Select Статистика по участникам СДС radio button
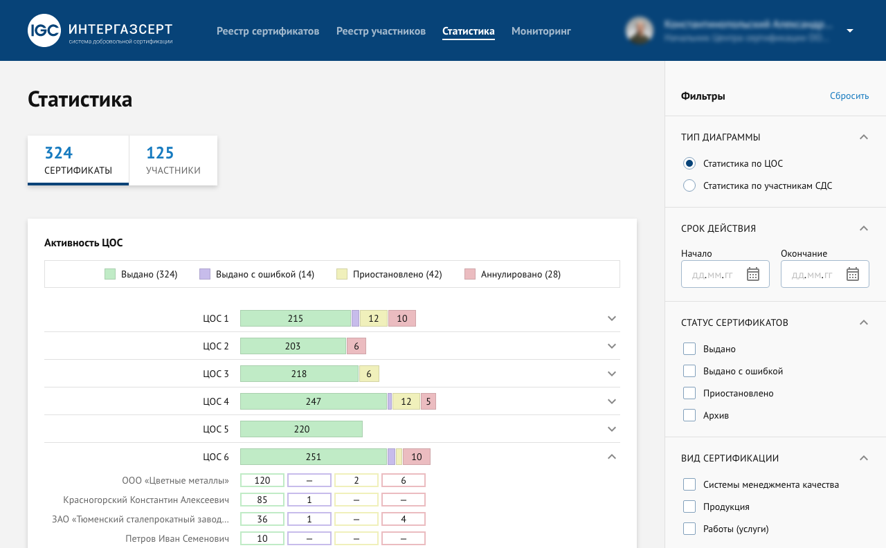886x548 pixels. pyautogui.click(x=689, y=185)
